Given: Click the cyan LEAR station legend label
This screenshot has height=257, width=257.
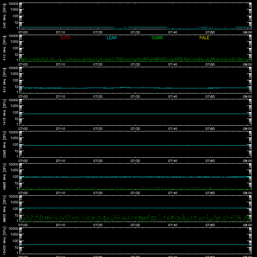Looking at the screenshot, I should (111, 38).
